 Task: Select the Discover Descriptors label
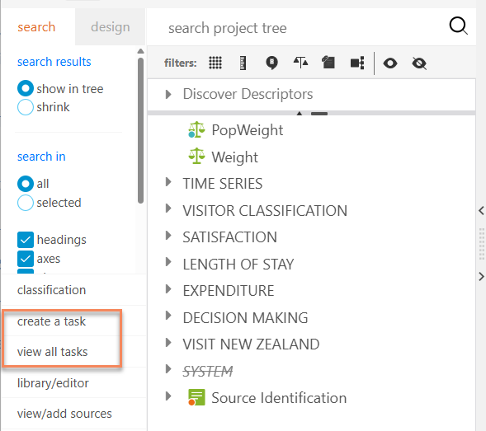point(248,94)
